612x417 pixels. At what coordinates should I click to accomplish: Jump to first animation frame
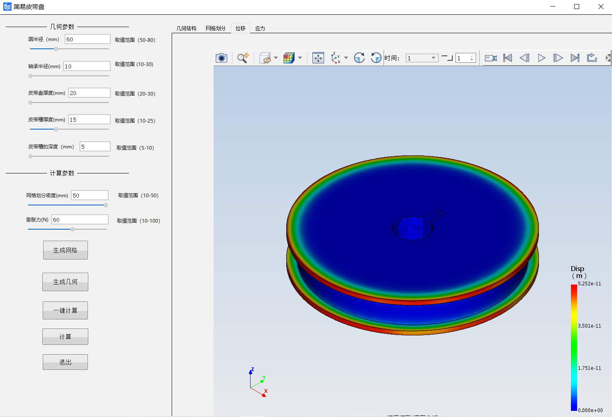[x=508, y=58]
